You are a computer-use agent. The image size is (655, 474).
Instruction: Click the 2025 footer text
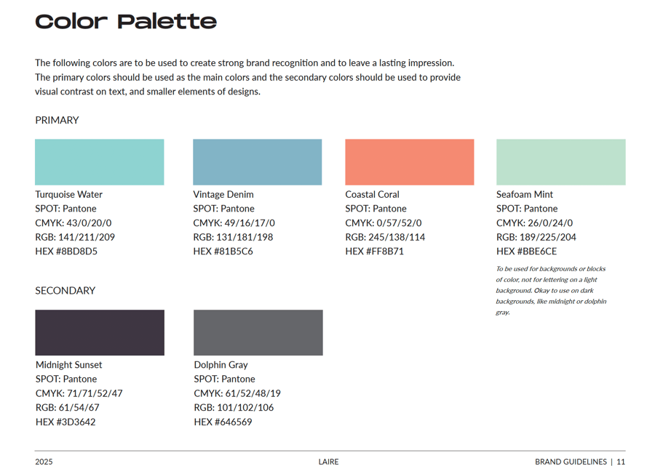(x=44, y=462)
